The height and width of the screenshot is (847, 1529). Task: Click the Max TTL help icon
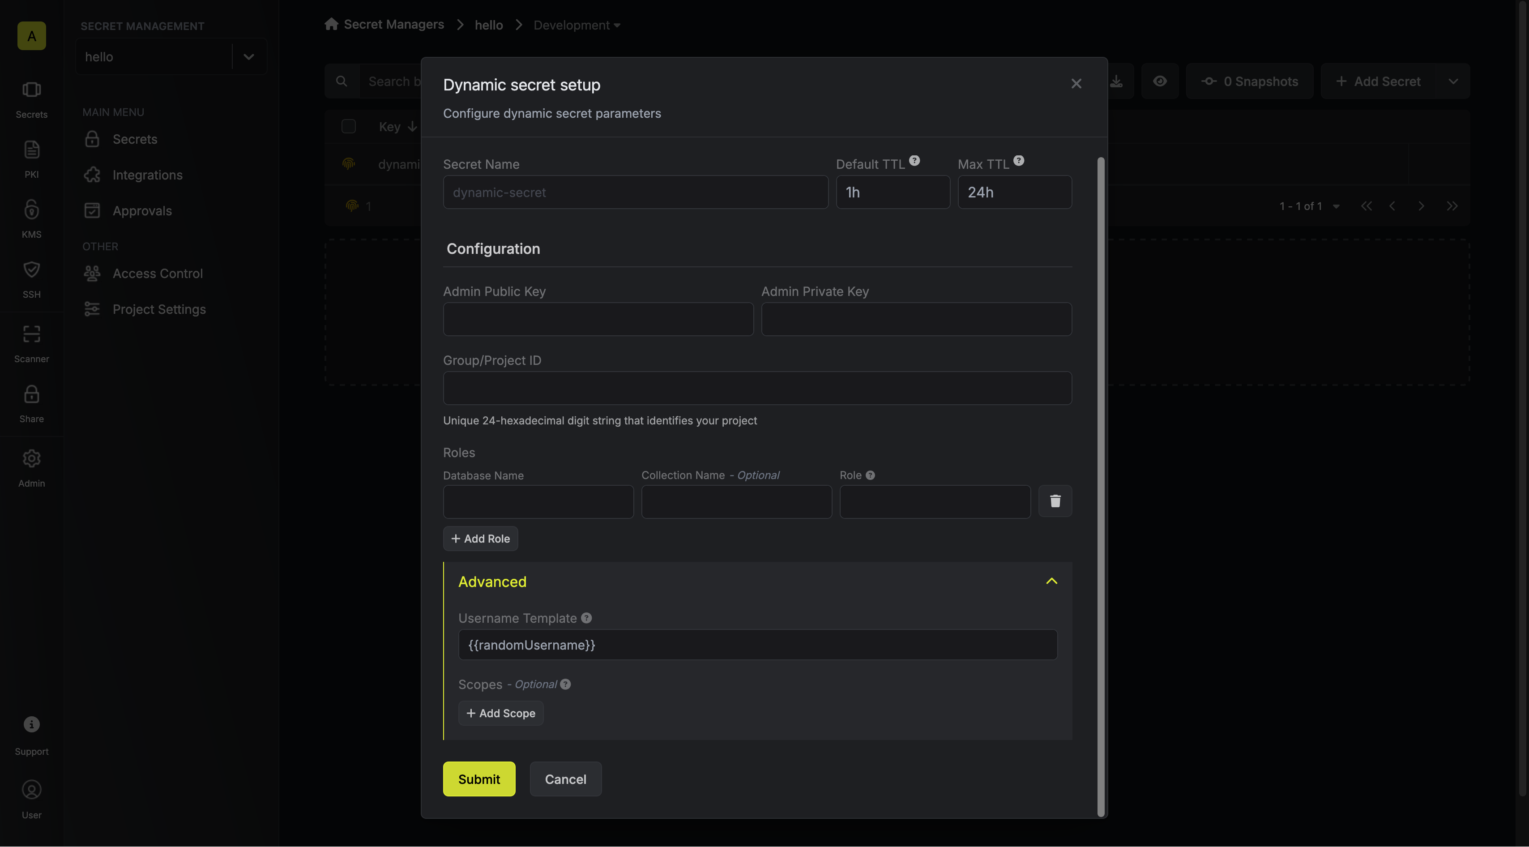pyautogui.click(x=1019, y=160)
